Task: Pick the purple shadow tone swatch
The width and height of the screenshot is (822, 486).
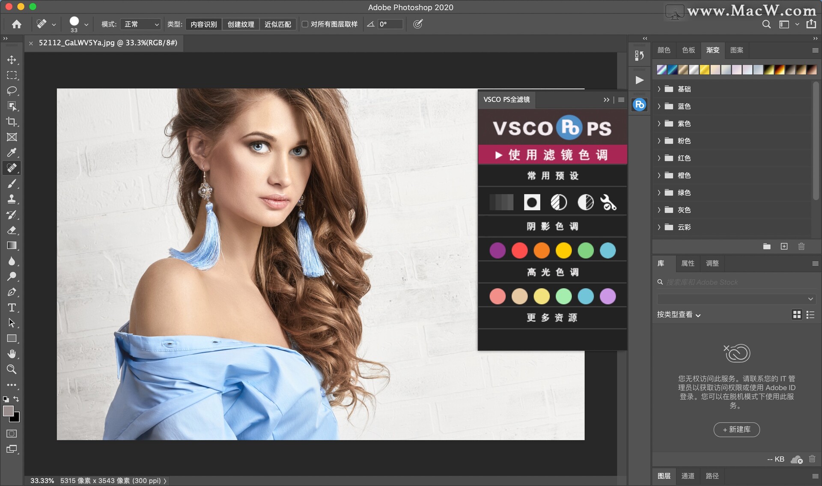Action: click(497, 250)
